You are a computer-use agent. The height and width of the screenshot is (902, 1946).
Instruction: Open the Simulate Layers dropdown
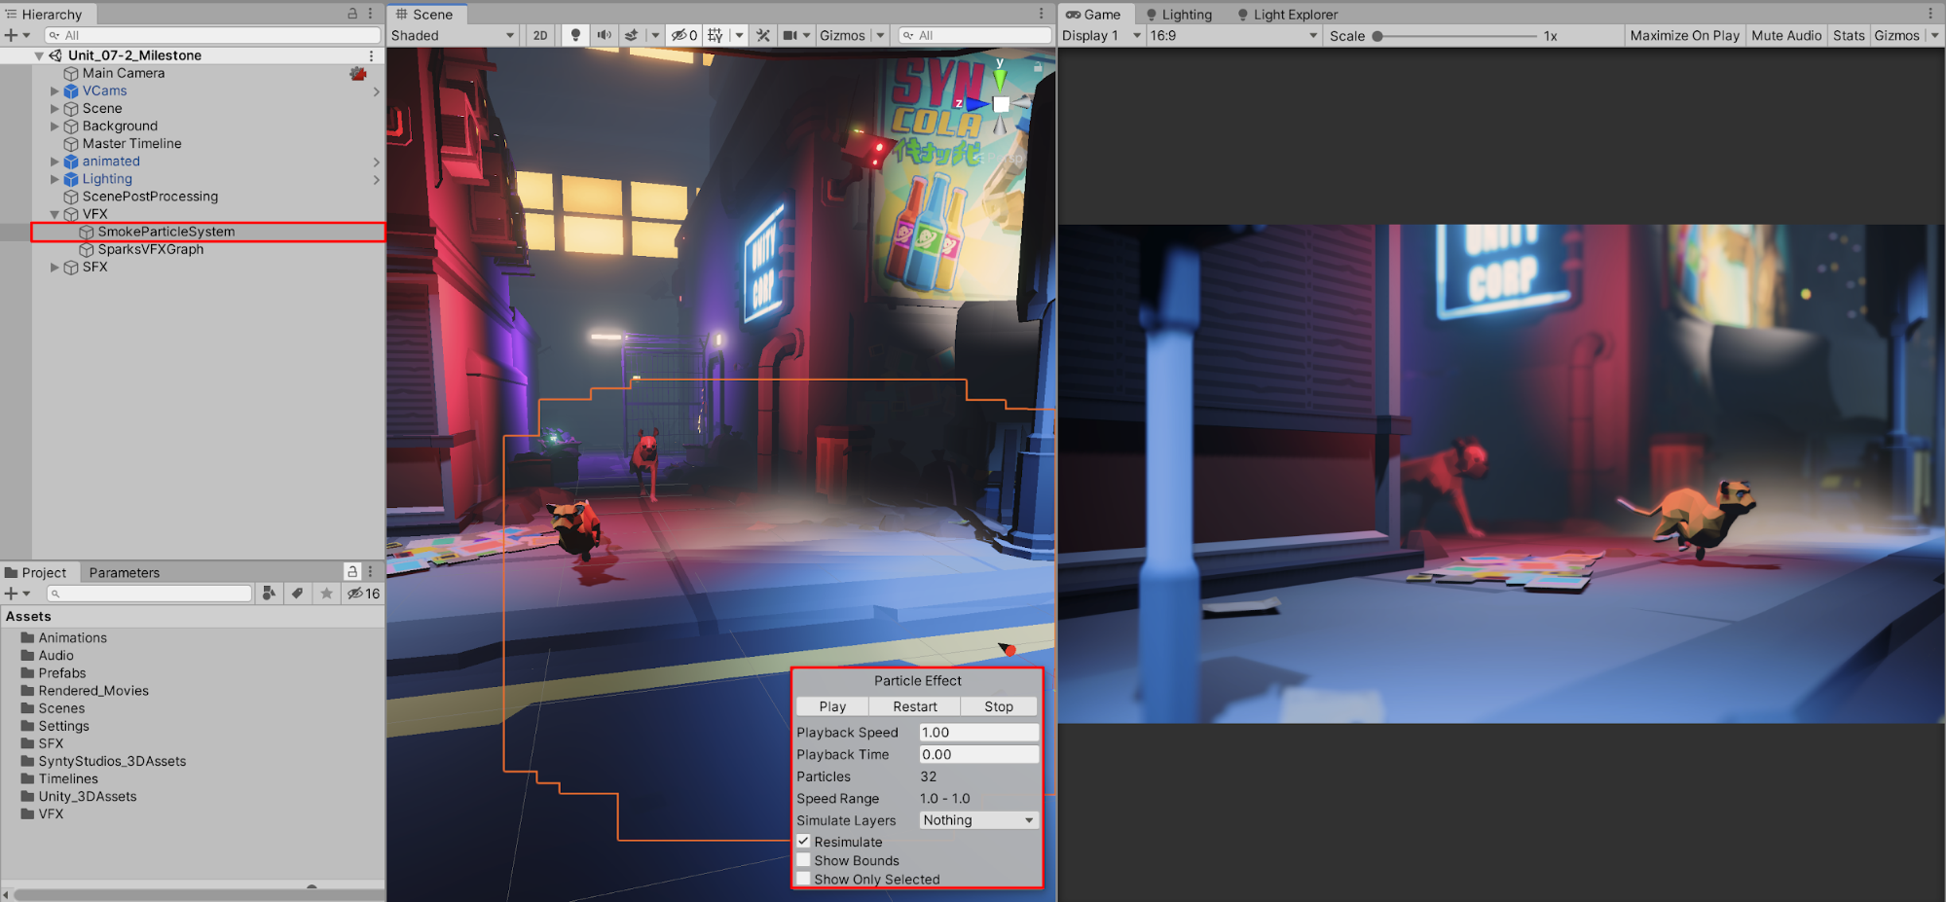(x=977, y=820)
